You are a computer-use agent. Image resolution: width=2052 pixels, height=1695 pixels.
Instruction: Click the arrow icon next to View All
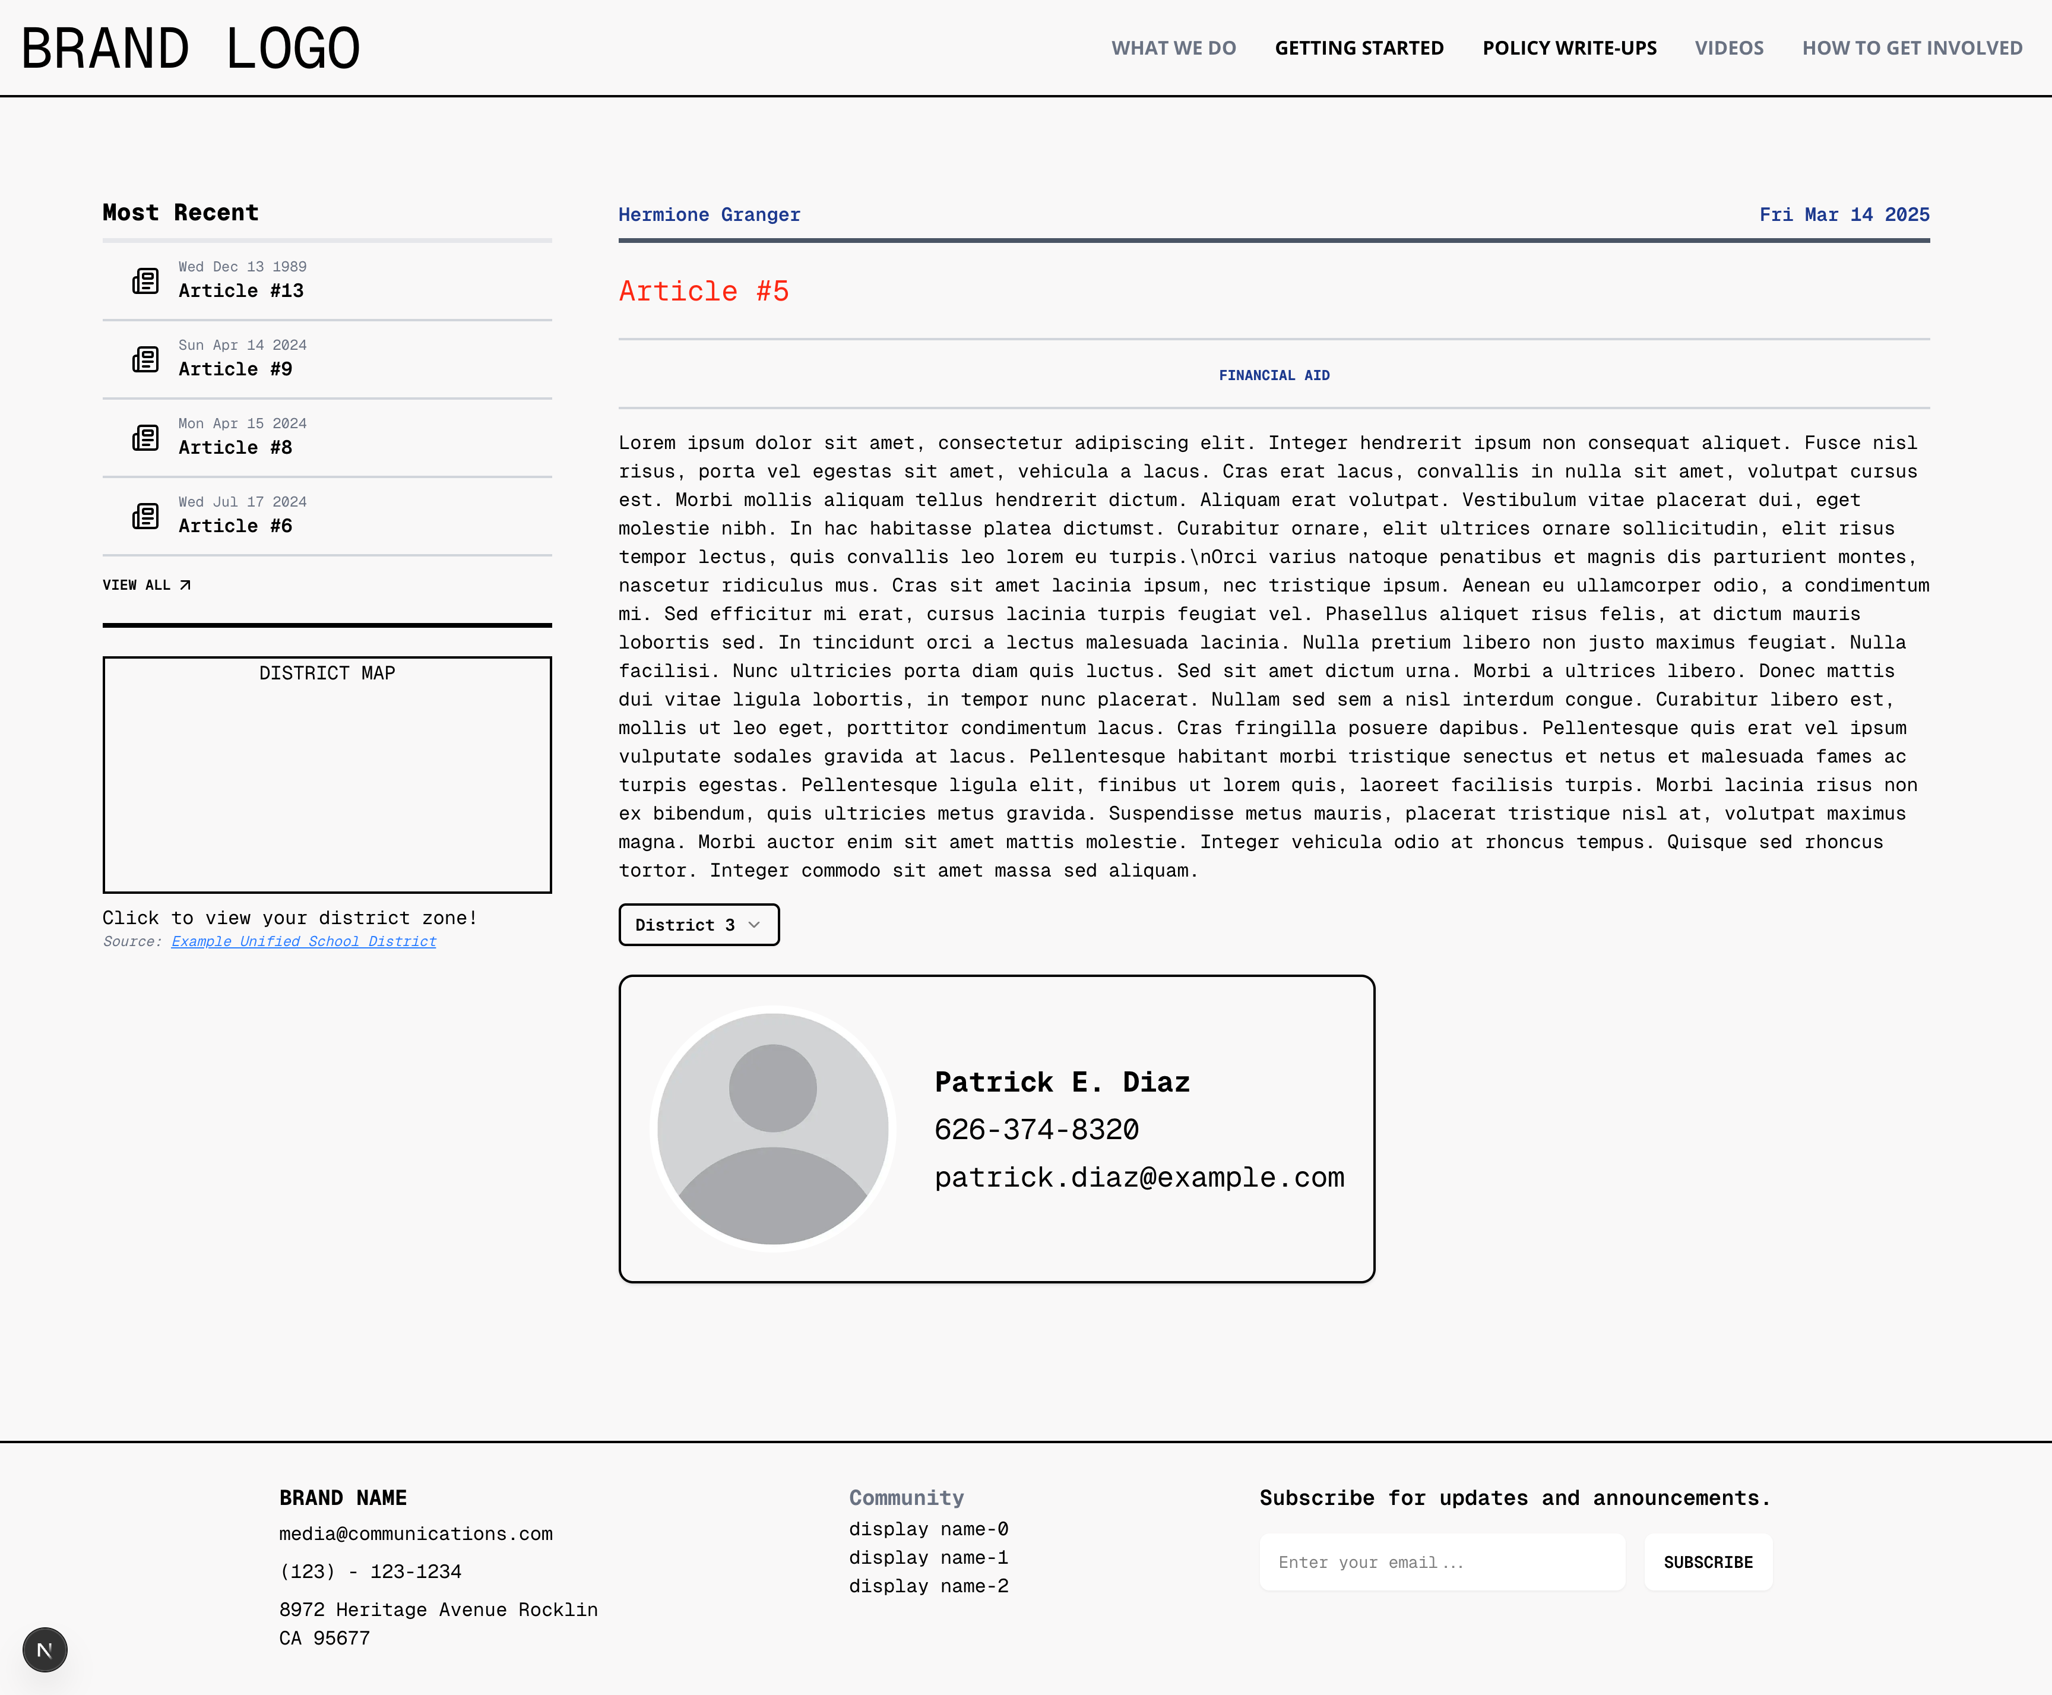coord(185,585)
